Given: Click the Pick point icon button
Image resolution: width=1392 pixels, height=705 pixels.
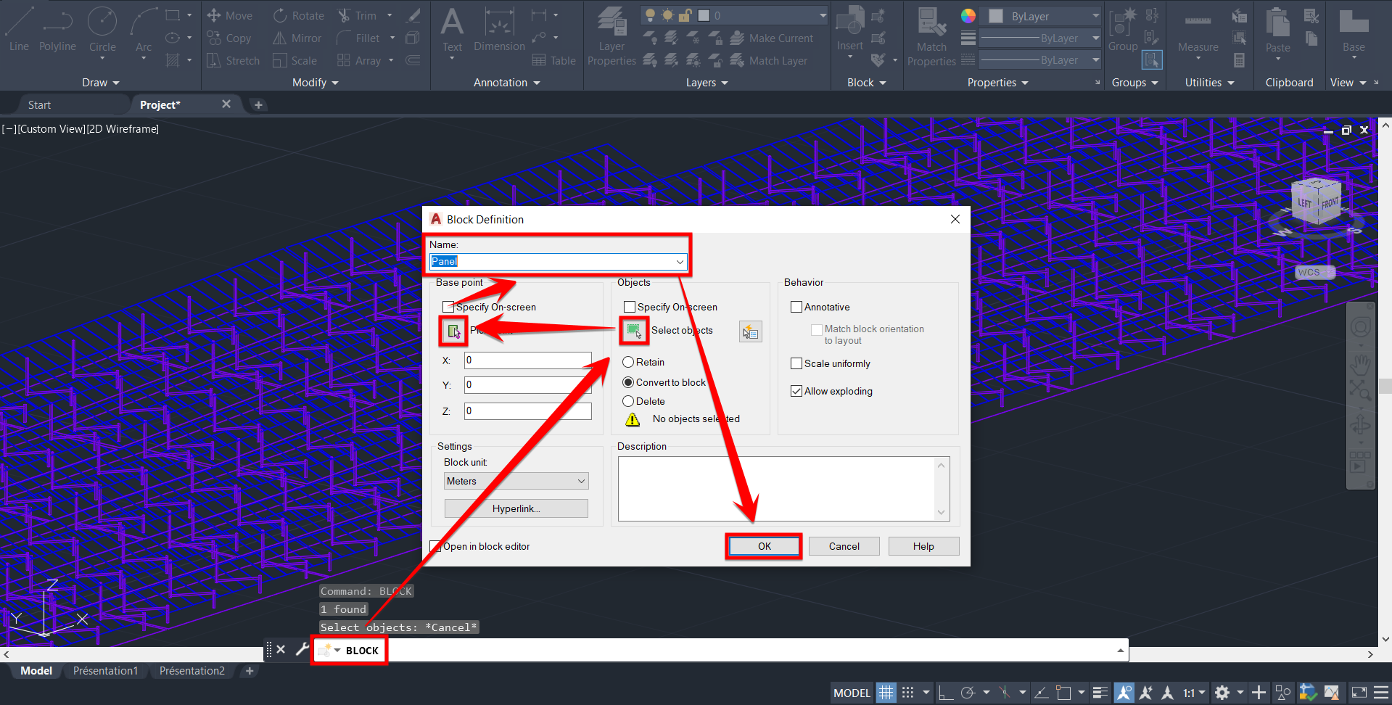Looking at the screenshot, I should 453,331.
